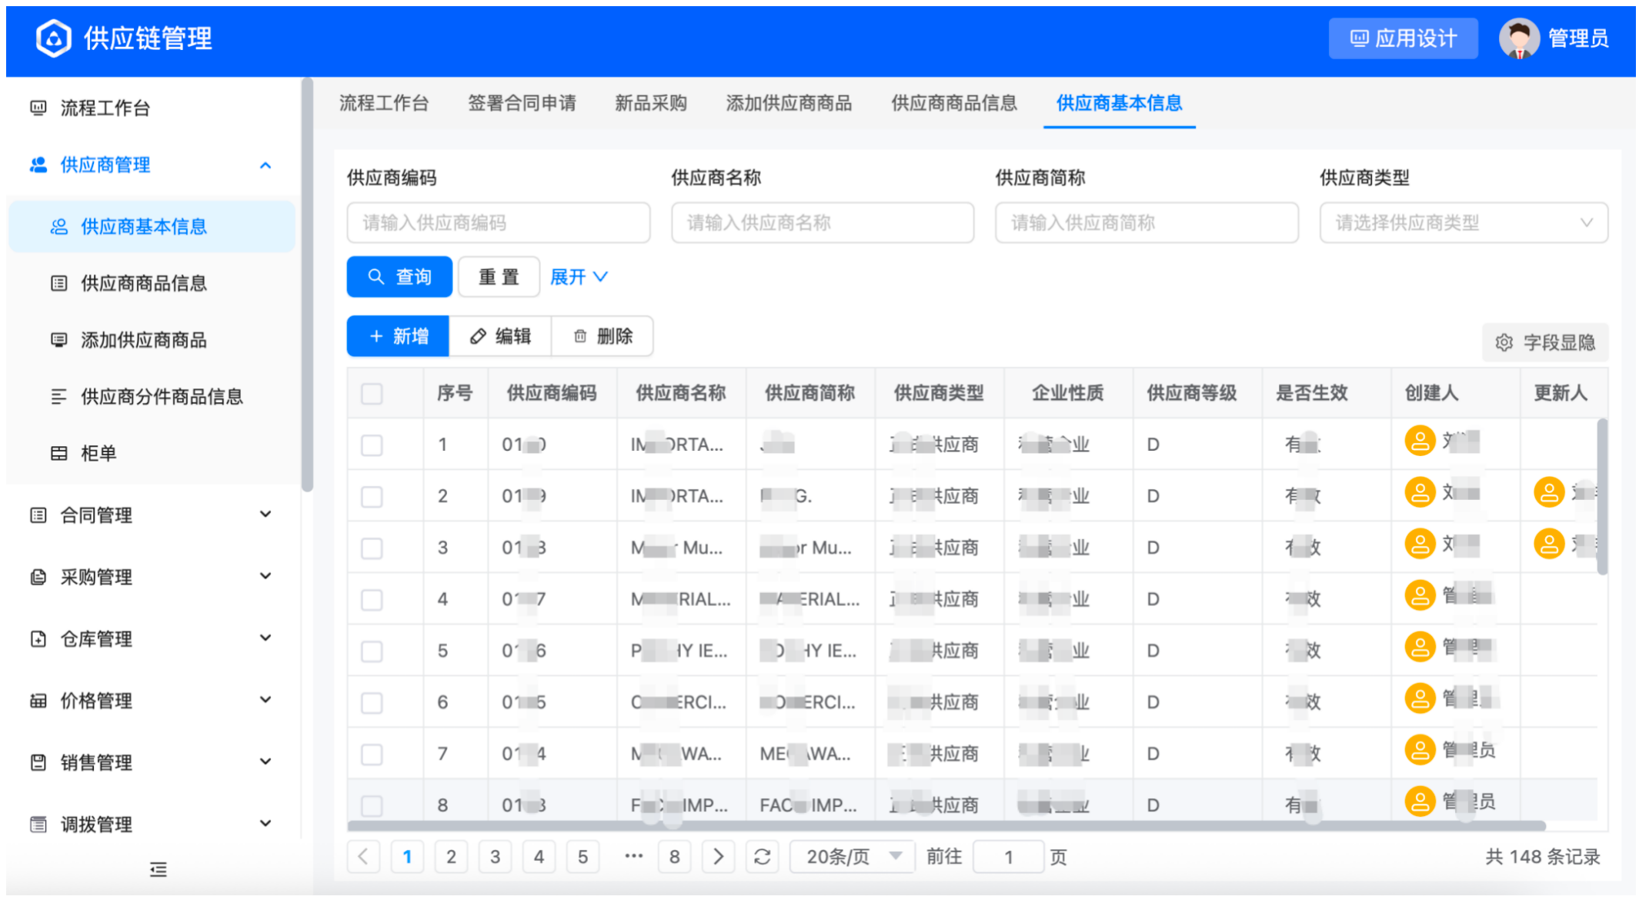Tick the checkbox for row 1
The height and width of the screenshot is (903, 1639).
(372, 445)
